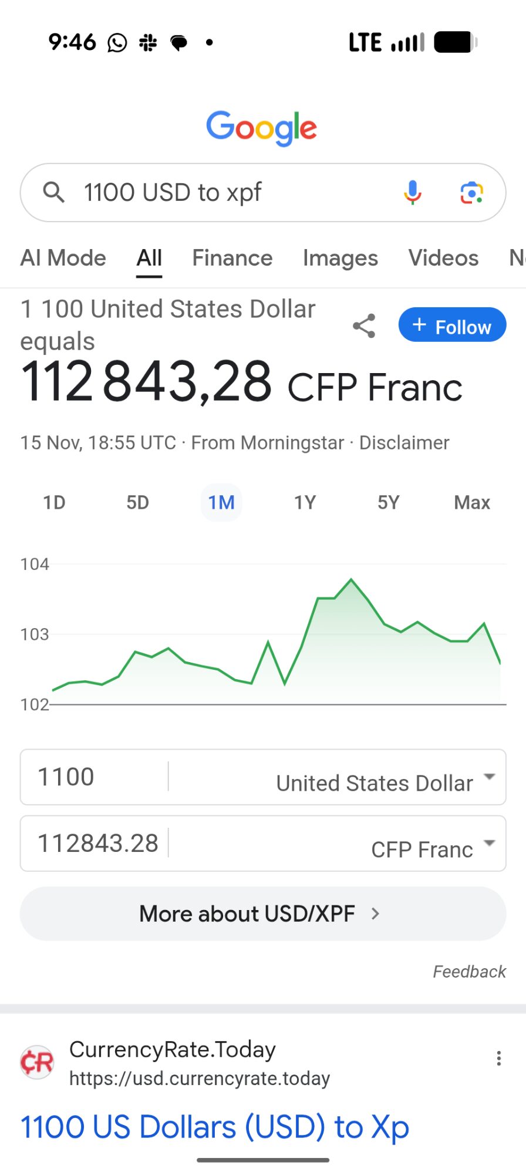The image size is (526, 1175).
Task: Click the peak point on the chart
Action: 351,580
